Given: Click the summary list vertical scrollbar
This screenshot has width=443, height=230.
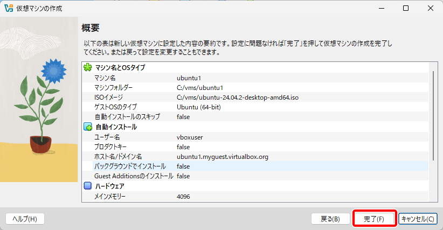Looking at the screenshot, I should point(433,116).
